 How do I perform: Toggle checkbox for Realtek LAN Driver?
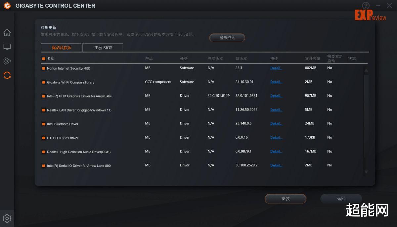point(43,110)
